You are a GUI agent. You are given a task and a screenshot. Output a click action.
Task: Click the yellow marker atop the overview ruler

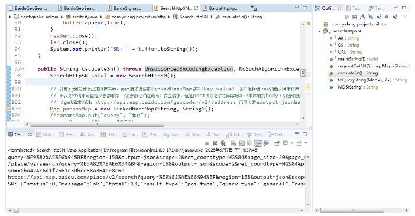click(309, 24)
